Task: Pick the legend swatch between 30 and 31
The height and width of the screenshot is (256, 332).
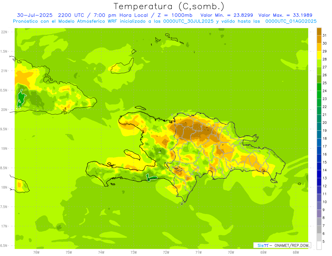Action: [x=319, y=39]
